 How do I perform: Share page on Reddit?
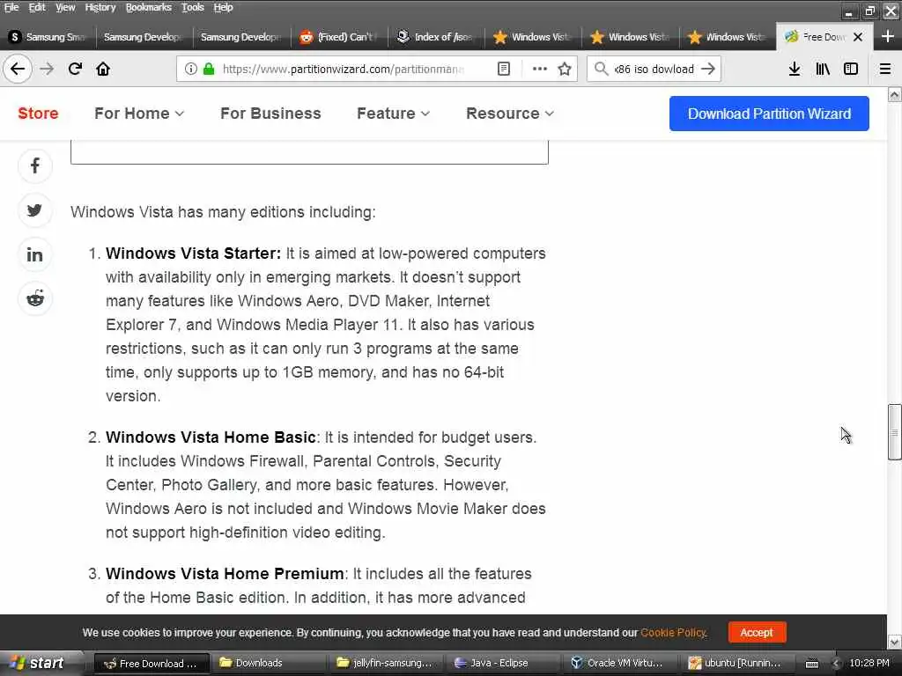click(x=35, y=299)
